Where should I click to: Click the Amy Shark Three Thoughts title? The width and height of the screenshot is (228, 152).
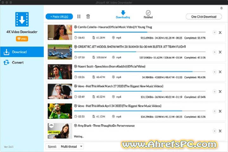click(106, 126)
